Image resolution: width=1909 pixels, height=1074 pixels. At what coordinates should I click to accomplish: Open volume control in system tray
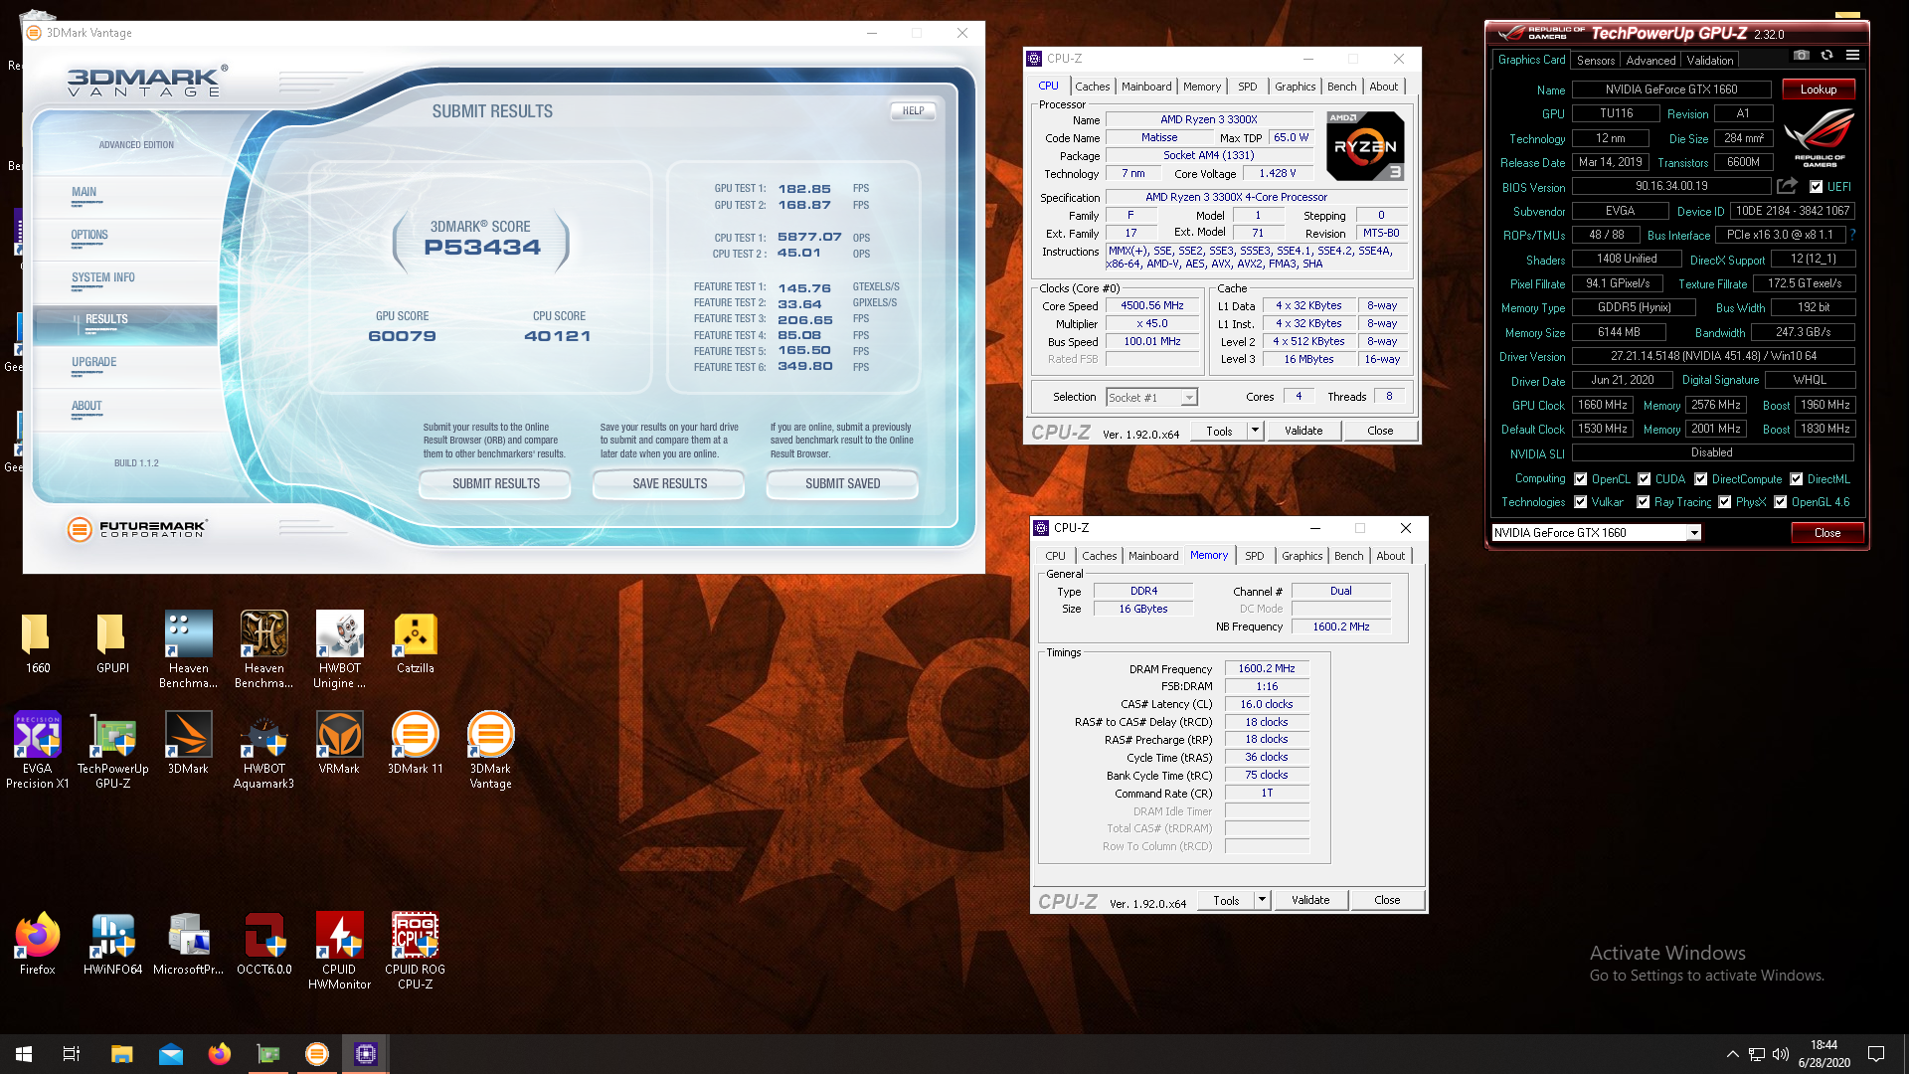1780,1054
